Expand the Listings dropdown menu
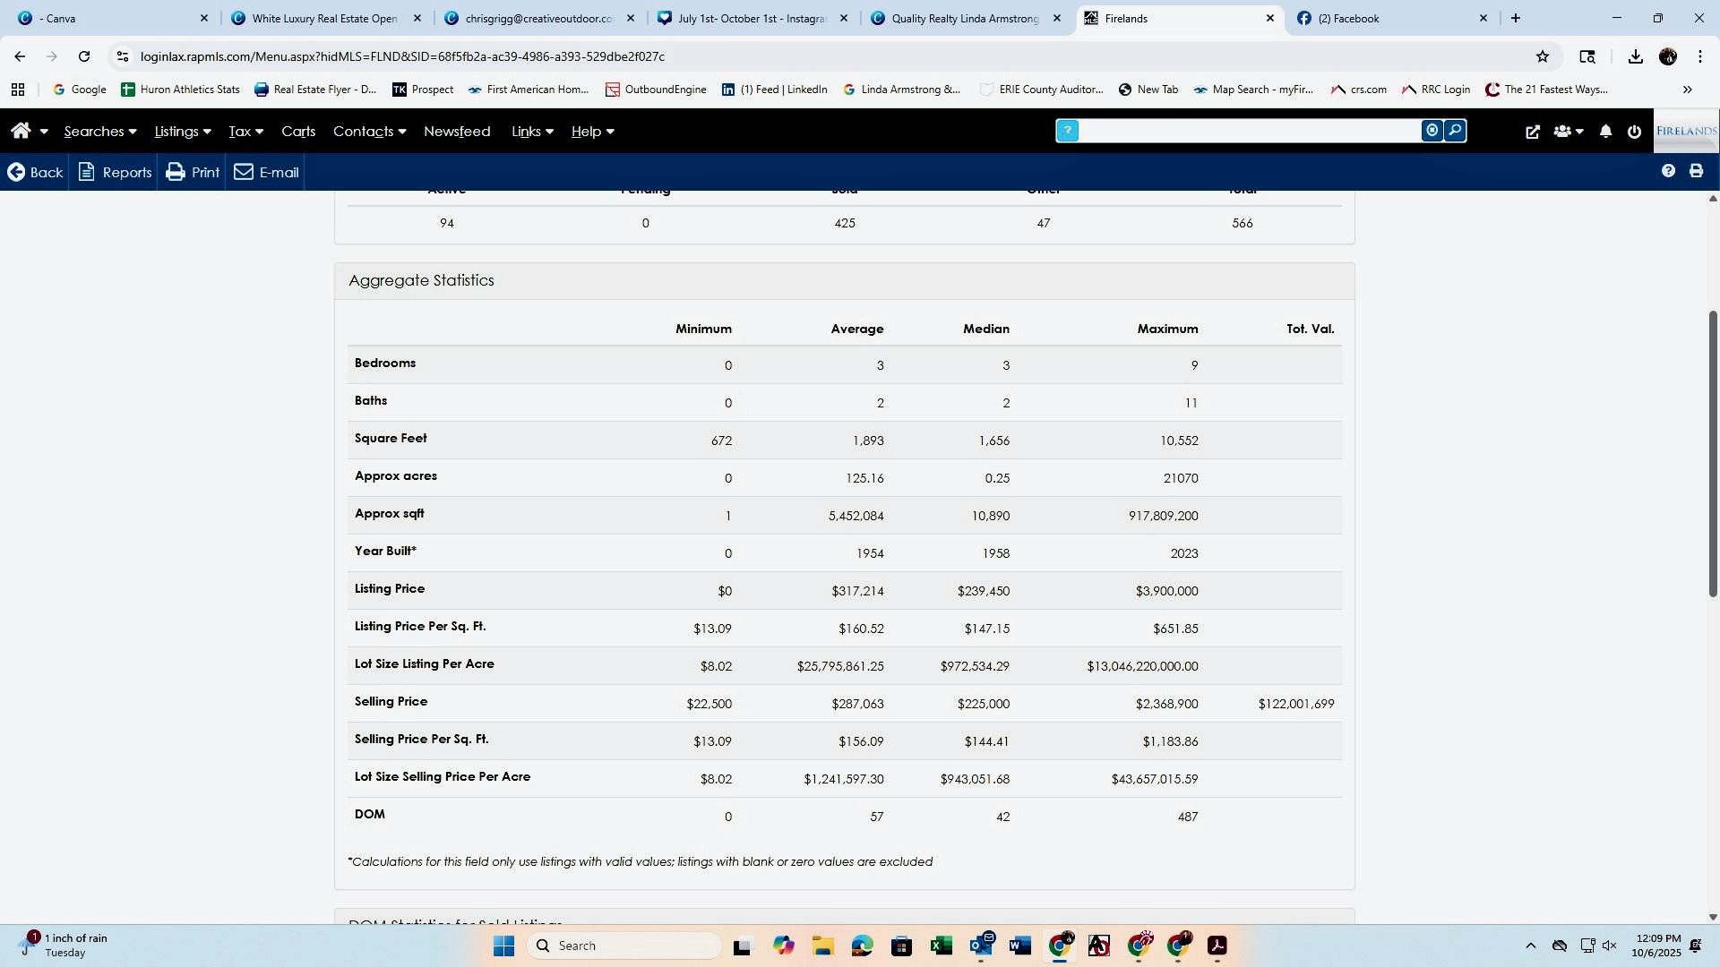Viewport: 1720px width, 967px height. (182, 132)
